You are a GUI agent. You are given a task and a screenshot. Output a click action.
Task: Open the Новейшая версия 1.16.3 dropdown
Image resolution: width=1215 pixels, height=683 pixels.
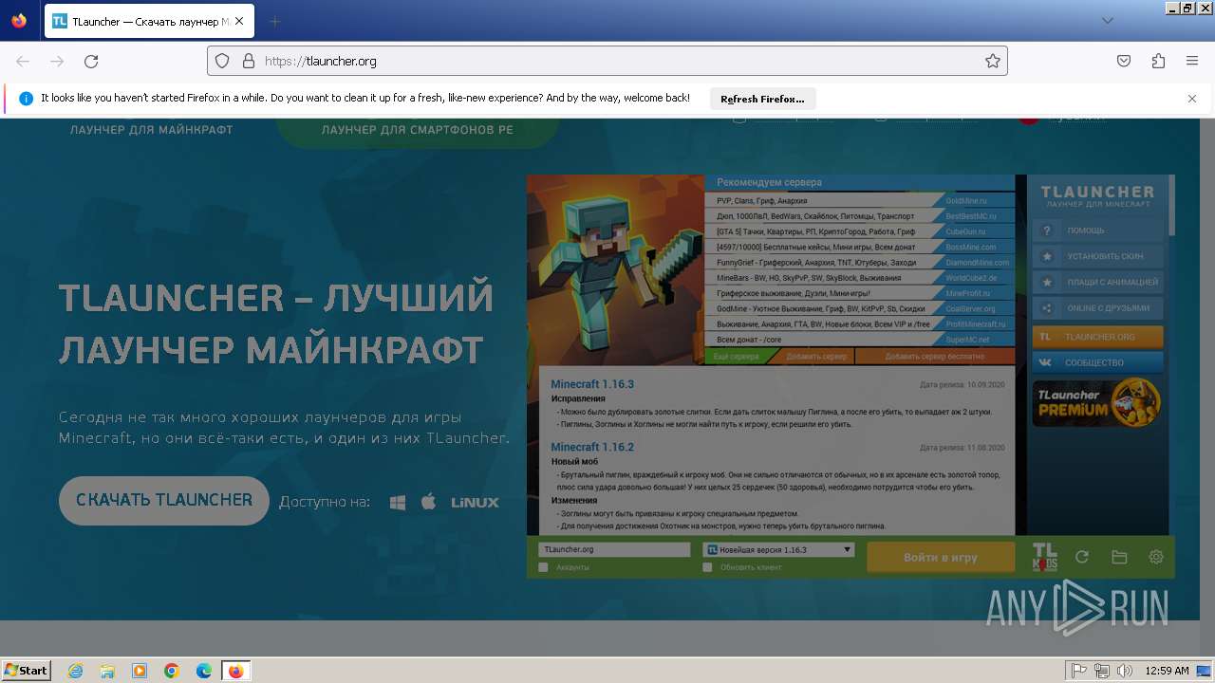778,549
